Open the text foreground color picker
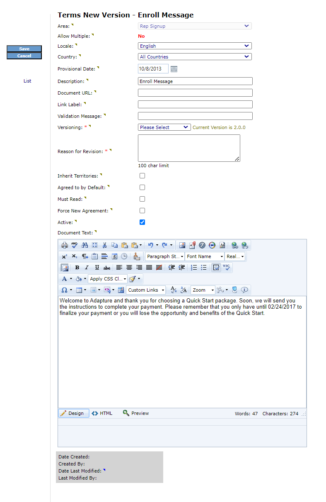The width and height of the screenshot is (326, 502). pos(65,279)
